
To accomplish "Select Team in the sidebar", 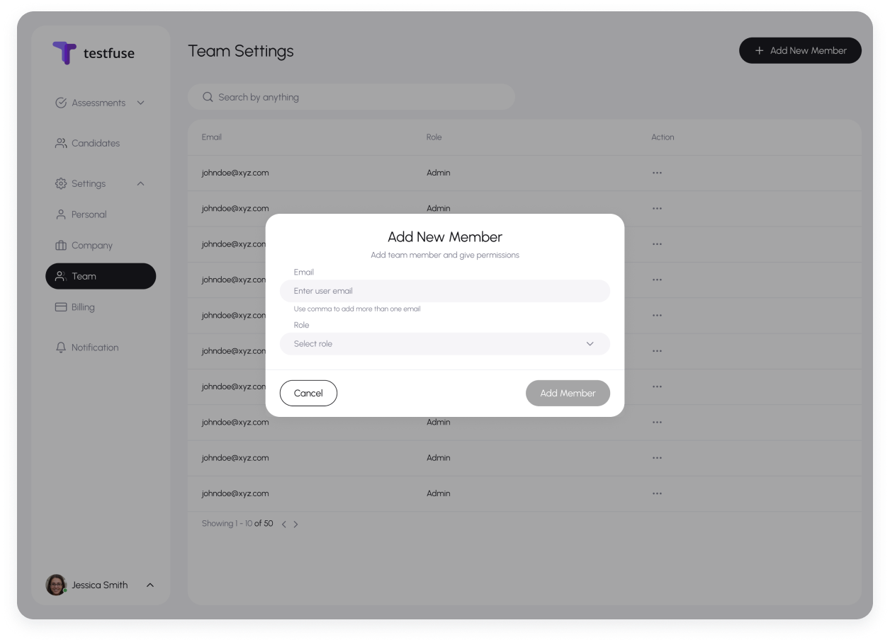I will tap(100, 276).
